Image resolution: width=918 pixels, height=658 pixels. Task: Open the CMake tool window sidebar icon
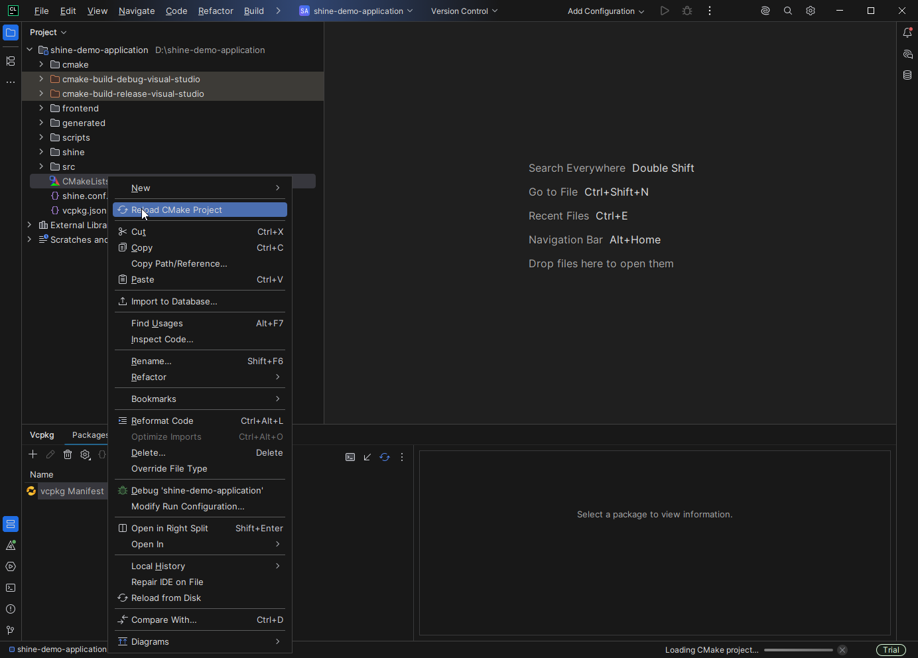click(x=11, y=545)
